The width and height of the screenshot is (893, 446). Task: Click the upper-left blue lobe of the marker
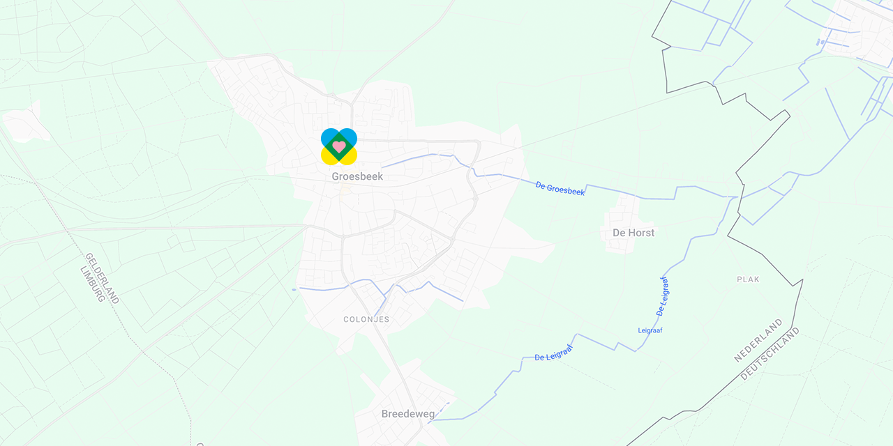click(328, 135)
